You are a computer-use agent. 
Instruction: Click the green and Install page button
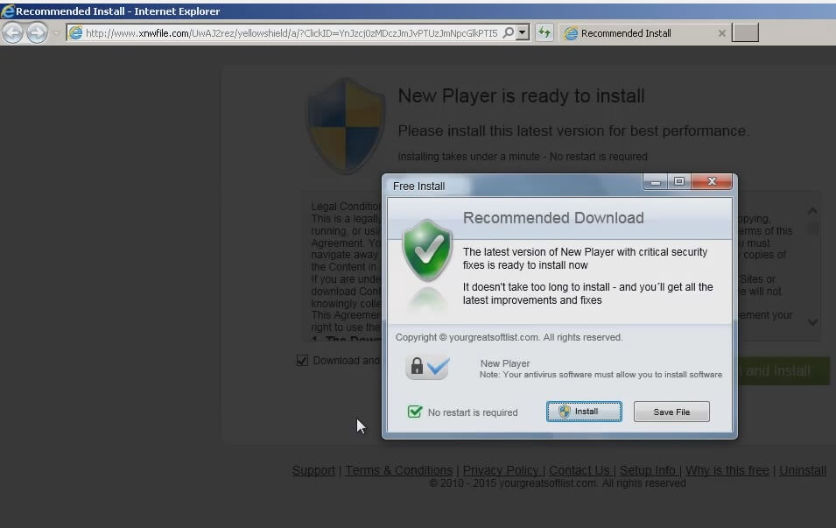tap(783, 370)
